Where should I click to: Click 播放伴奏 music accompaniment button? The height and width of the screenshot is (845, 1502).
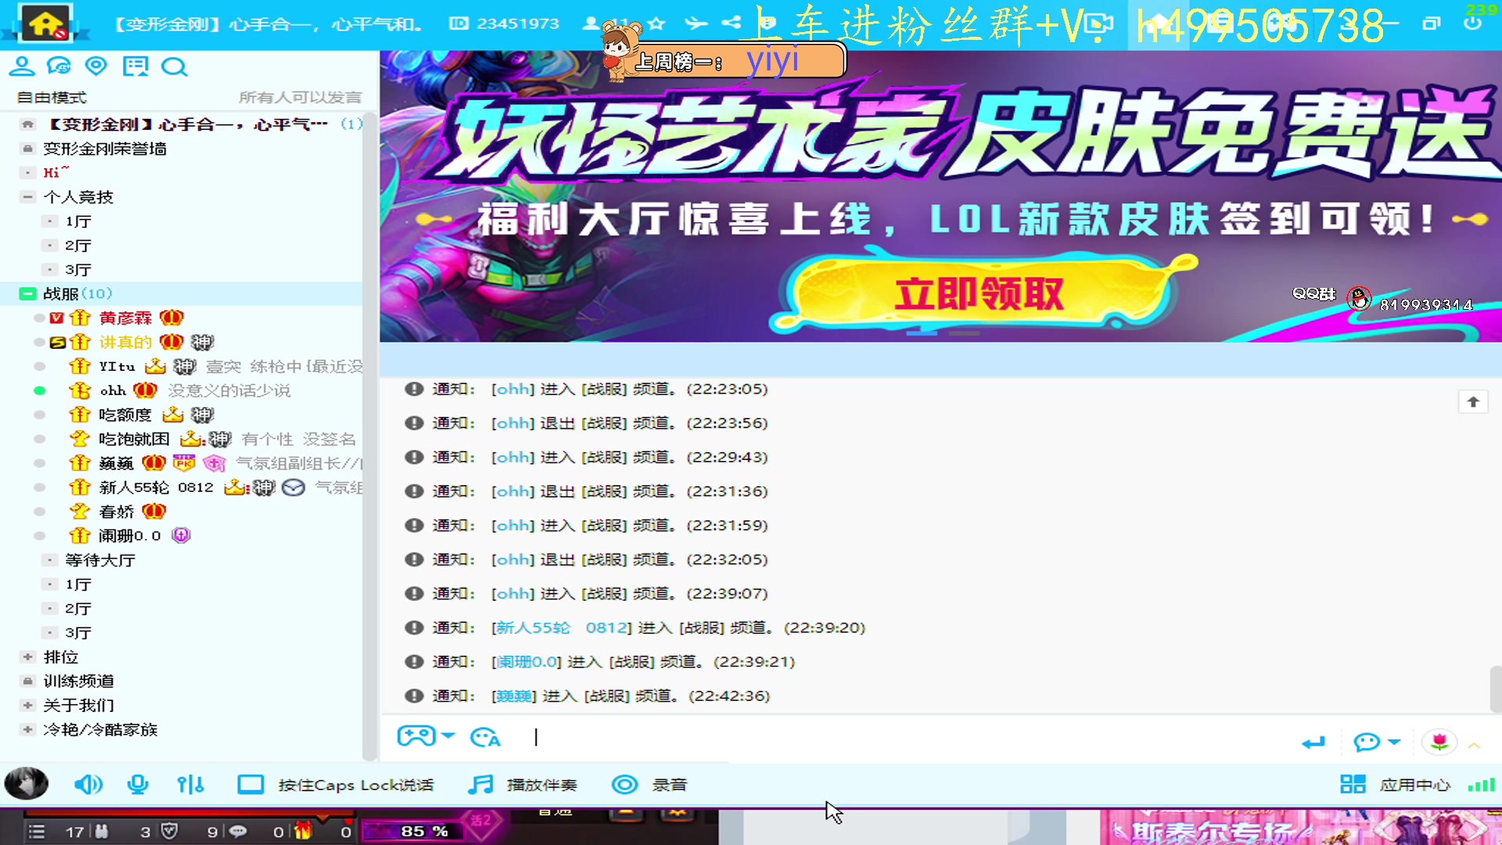(x=523, y=785)
